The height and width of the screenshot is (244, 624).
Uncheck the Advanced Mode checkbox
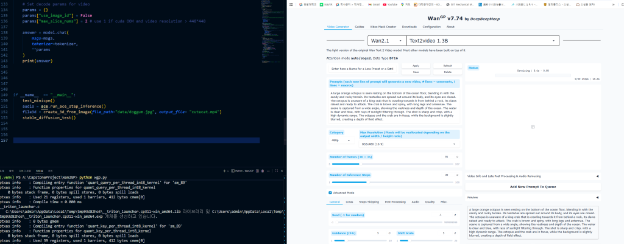[x=331, y=193]
